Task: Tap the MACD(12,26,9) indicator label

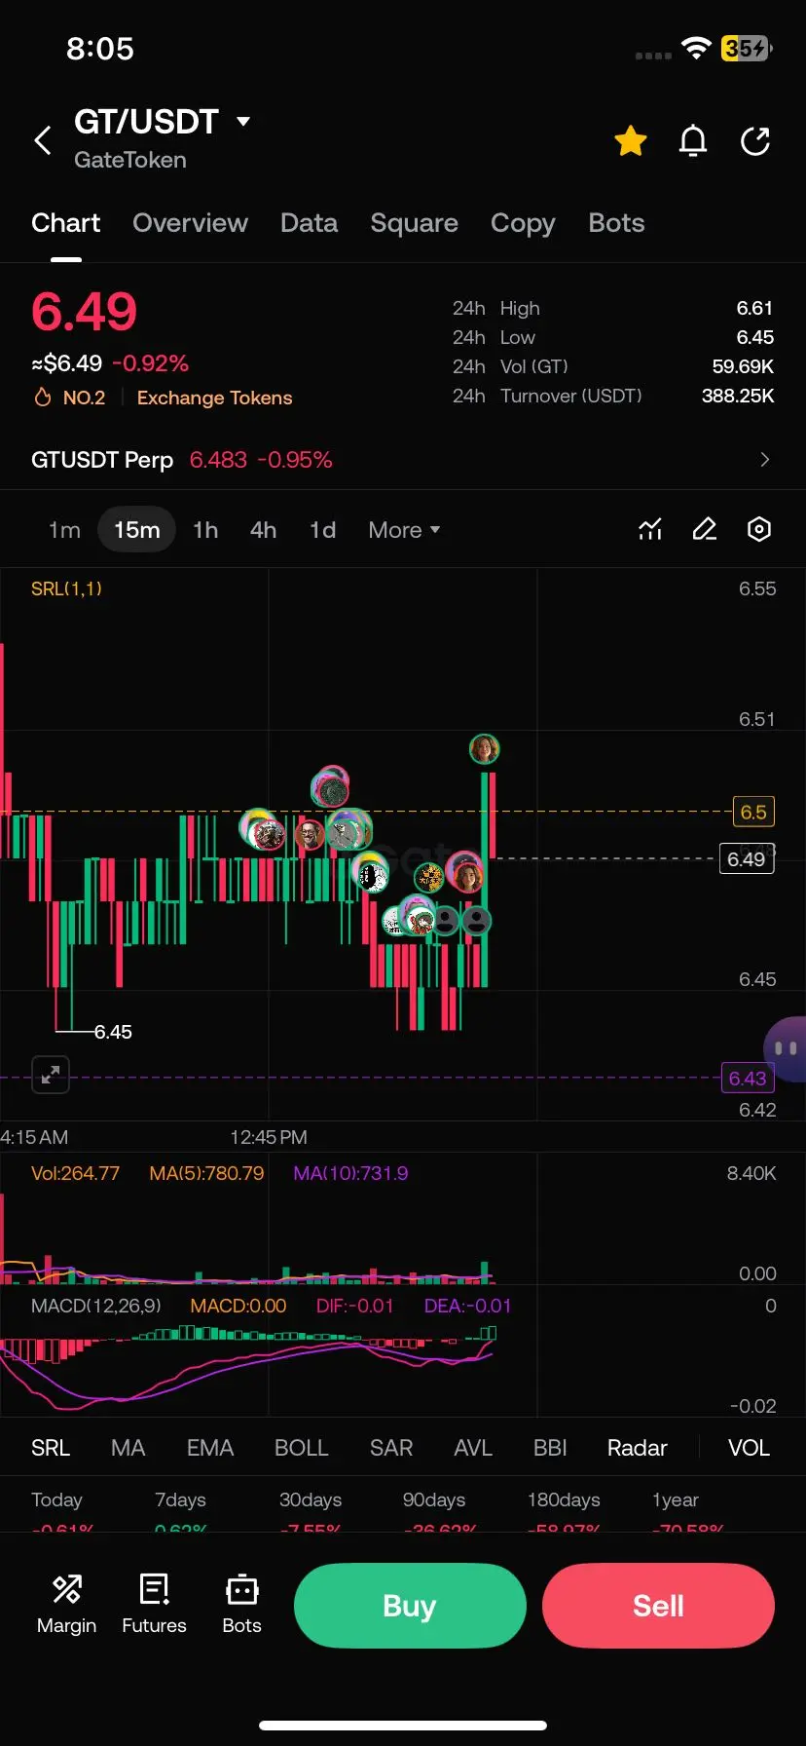Action: click(x=96, y=1306)
